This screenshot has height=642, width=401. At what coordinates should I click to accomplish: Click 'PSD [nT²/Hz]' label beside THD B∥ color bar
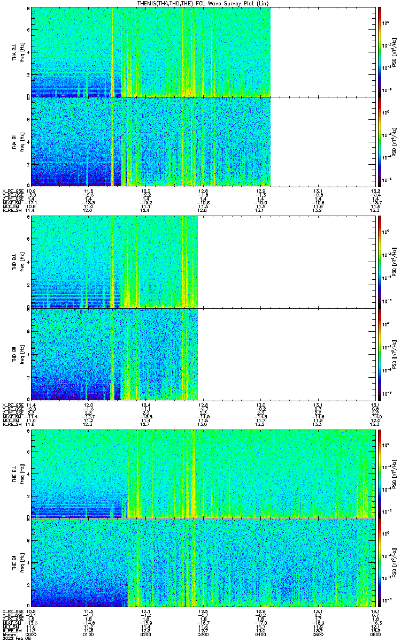(x=395, y=354)
